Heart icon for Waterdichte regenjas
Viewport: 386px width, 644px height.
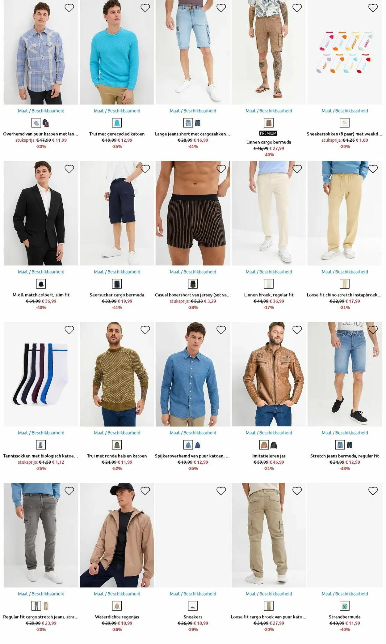coord(145,491)
